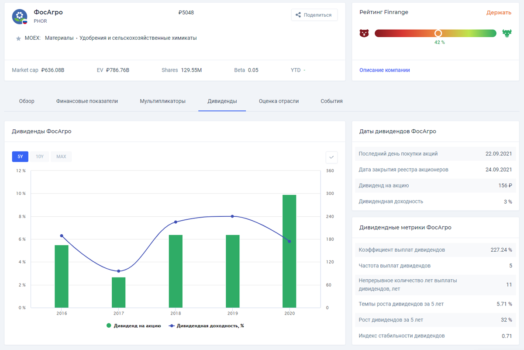Click the PhosAgro company logo
The width and height of the screenshot is (524, 350).
coord(20,17)
